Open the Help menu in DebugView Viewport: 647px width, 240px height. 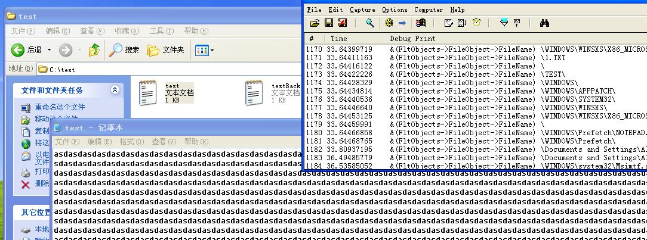click(x=457, y=10)
